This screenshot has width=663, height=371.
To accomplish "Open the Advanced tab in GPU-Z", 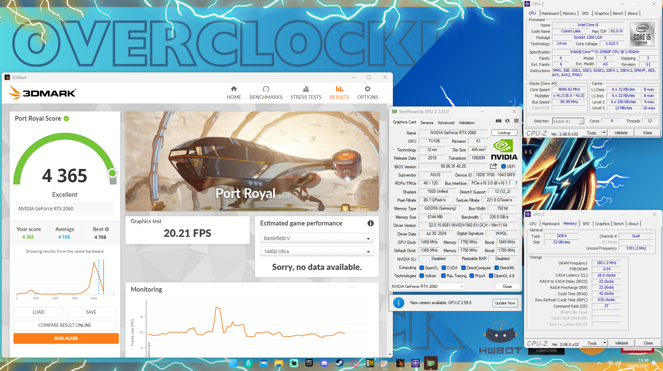I will 446,123.
